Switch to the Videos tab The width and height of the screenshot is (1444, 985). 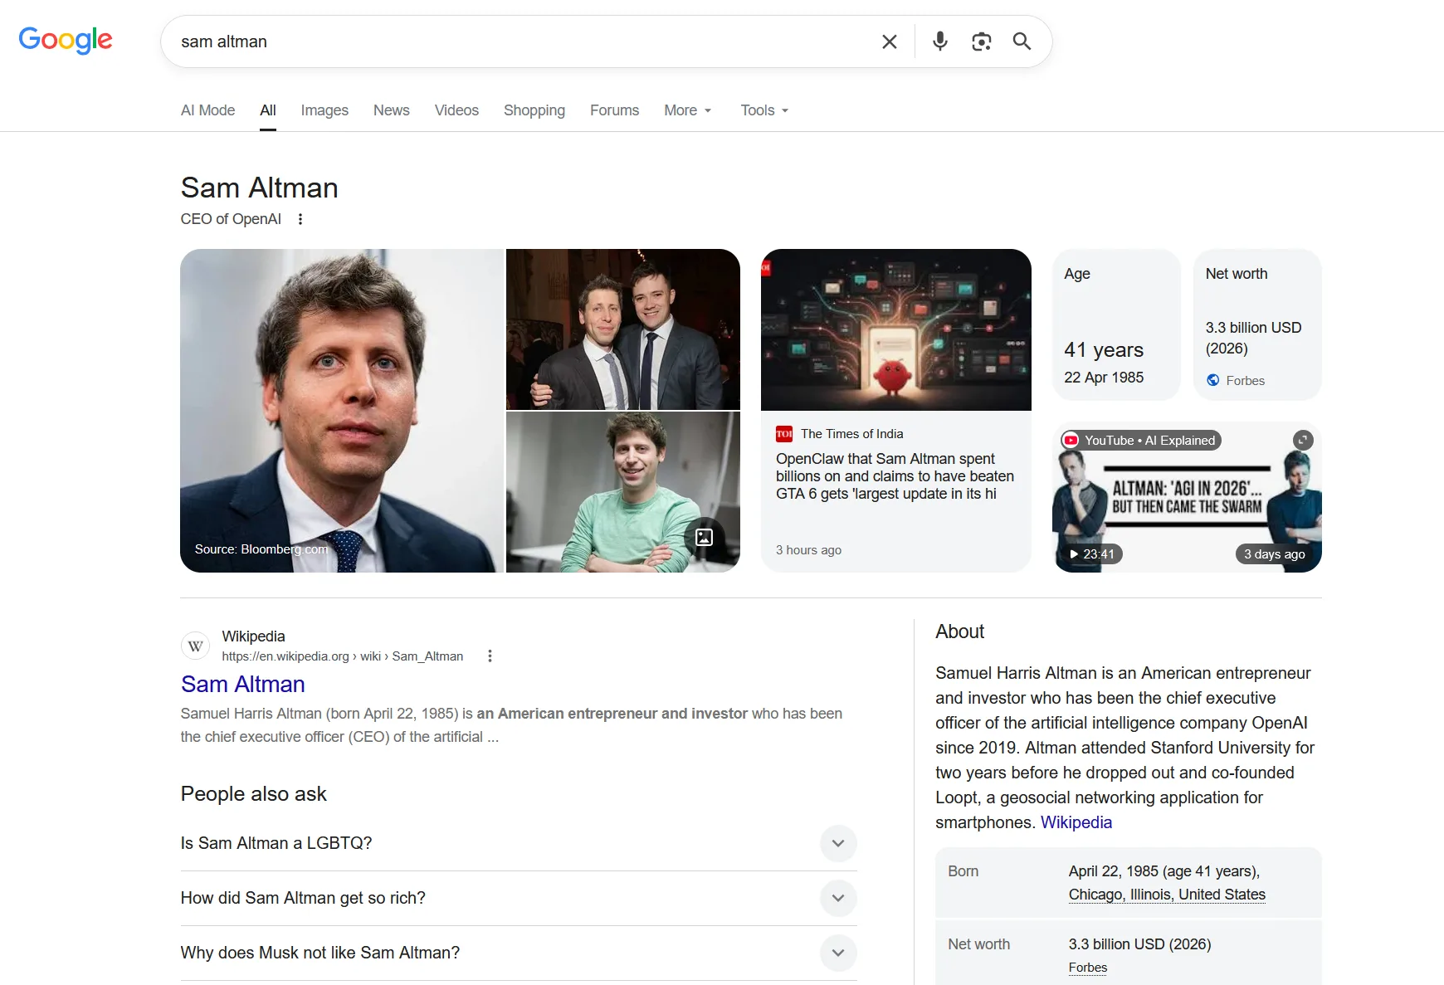pos(456,110)
